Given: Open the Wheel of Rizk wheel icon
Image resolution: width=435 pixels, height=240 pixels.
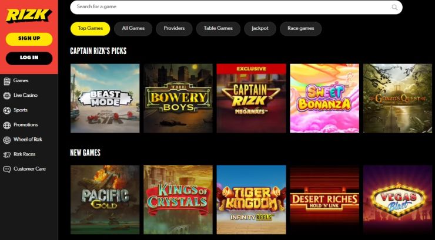Looking at the screenshot, I should click(6, 140).
